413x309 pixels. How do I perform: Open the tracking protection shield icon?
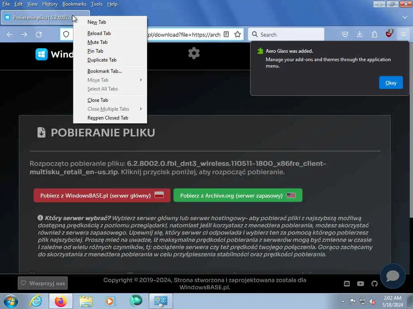click(x=66, y=35)
